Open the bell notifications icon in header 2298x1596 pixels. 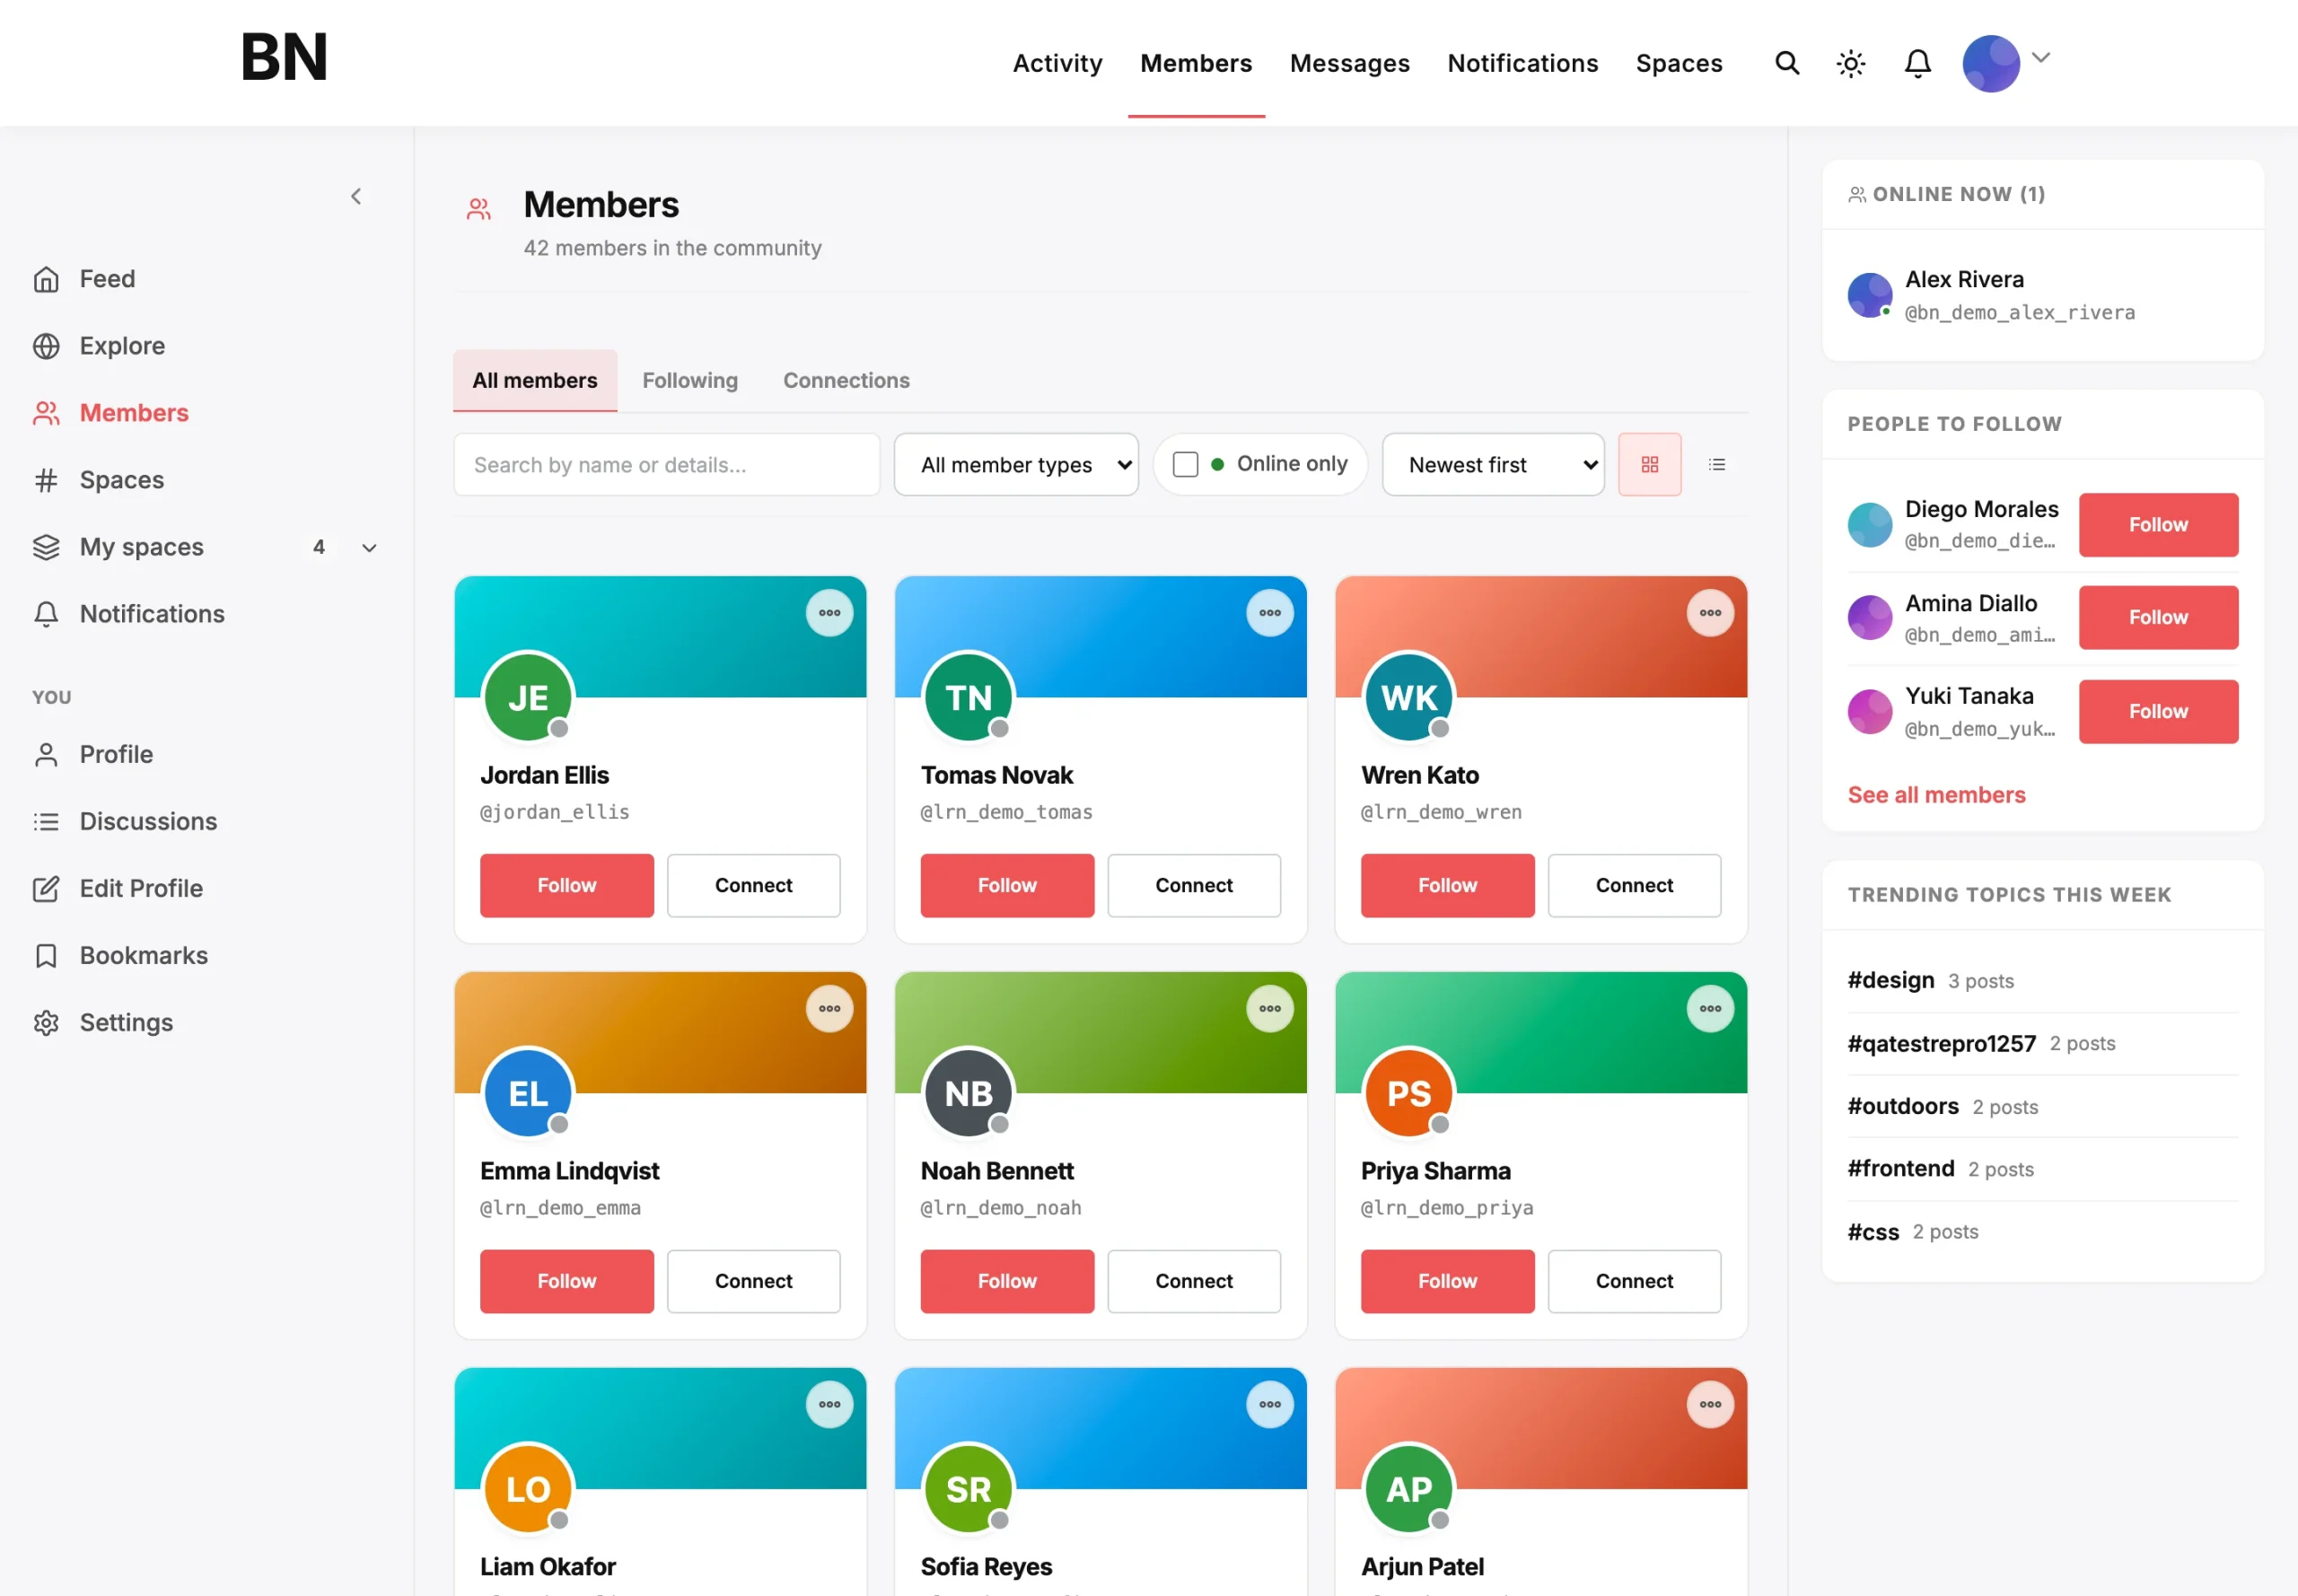(1917, 63)
